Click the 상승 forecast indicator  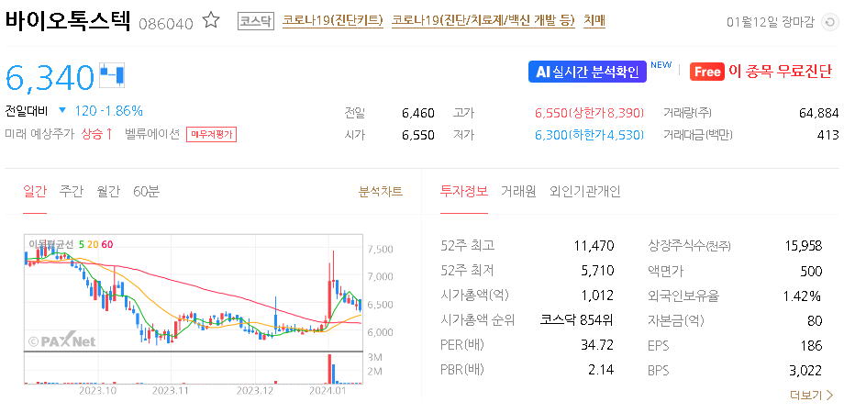[97, 134]
